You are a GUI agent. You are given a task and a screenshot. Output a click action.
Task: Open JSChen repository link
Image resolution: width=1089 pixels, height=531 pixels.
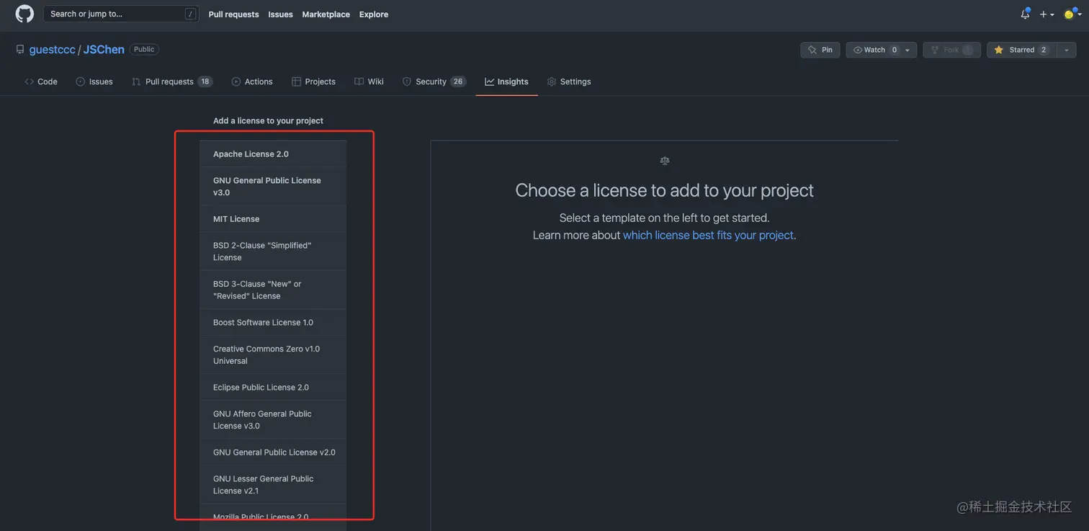click(x=104, y=50)
